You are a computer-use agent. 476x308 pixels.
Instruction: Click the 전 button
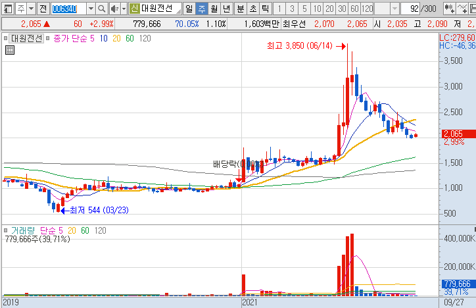coord(43,9)
